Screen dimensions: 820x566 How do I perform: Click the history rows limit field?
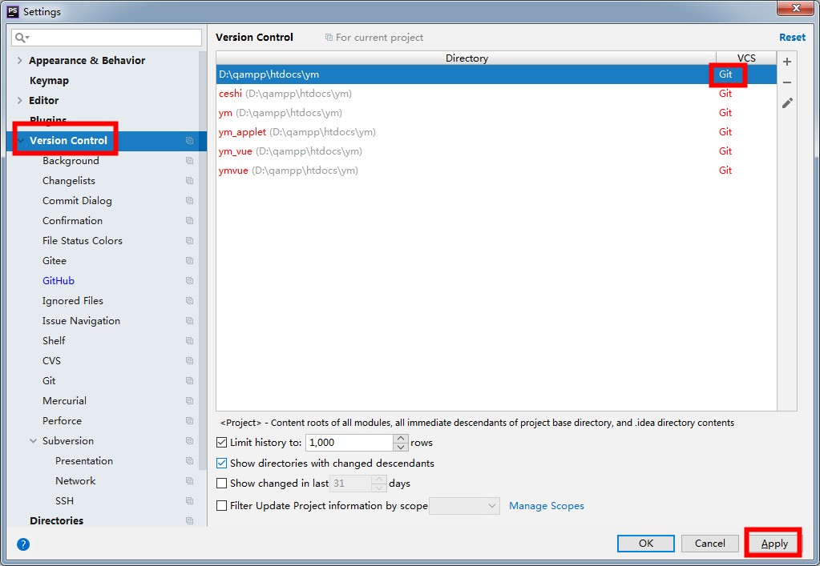349,443
